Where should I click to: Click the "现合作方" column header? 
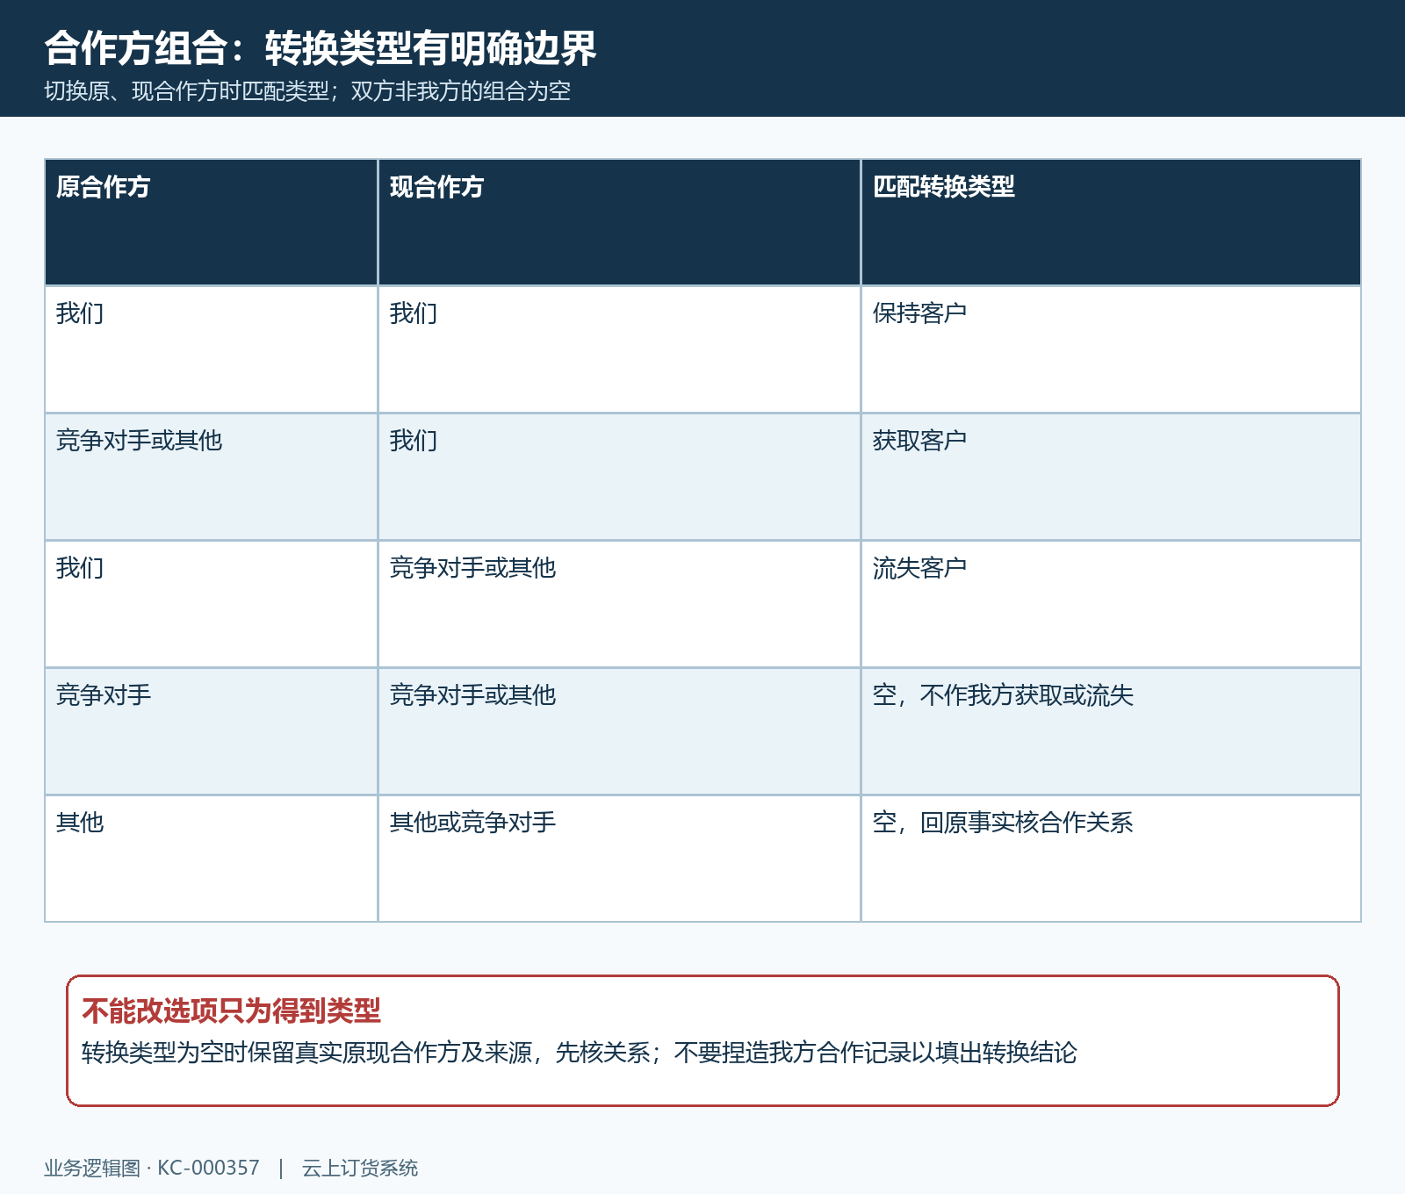click(x=619, y=222)
